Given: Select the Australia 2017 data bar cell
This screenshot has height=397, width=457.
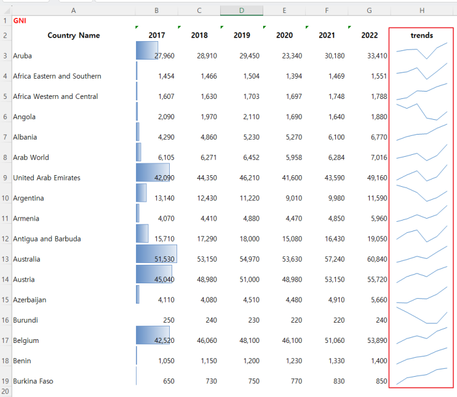Looking at the screenshot, I should coord(156,254).
